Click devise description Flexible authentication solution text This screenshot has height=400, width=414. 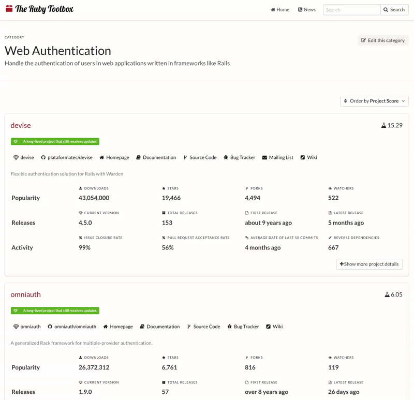[x=67, y=174]
